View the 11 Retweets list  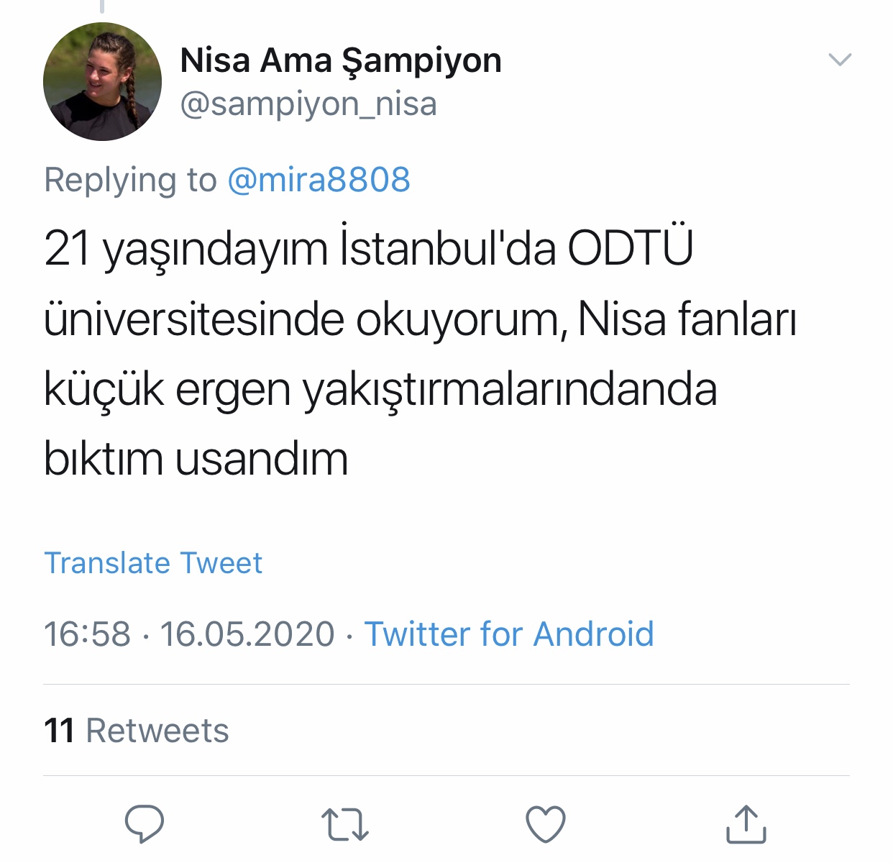(x=137, y=731)
